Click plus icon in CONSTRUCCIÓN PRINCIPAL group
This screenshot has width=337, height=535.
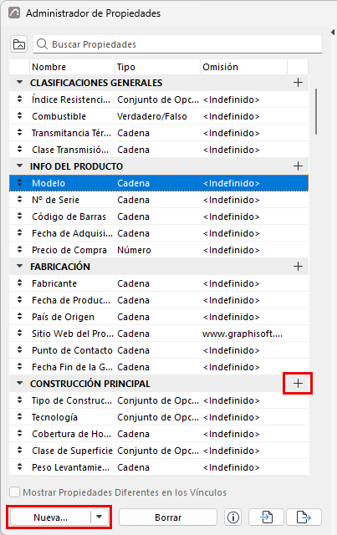298,384
